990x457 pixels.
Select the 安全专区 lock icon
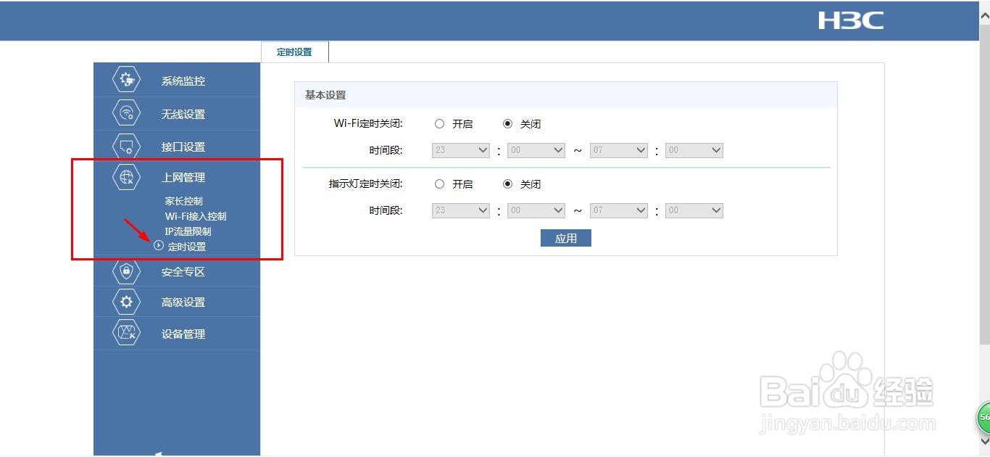[x=125, y=271]
